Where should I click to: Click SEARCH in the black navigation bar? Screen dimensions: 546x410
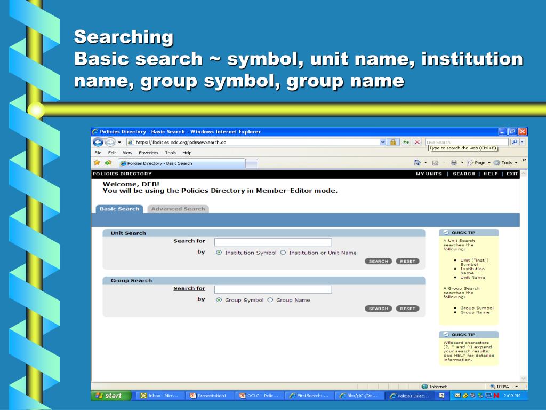464,174
